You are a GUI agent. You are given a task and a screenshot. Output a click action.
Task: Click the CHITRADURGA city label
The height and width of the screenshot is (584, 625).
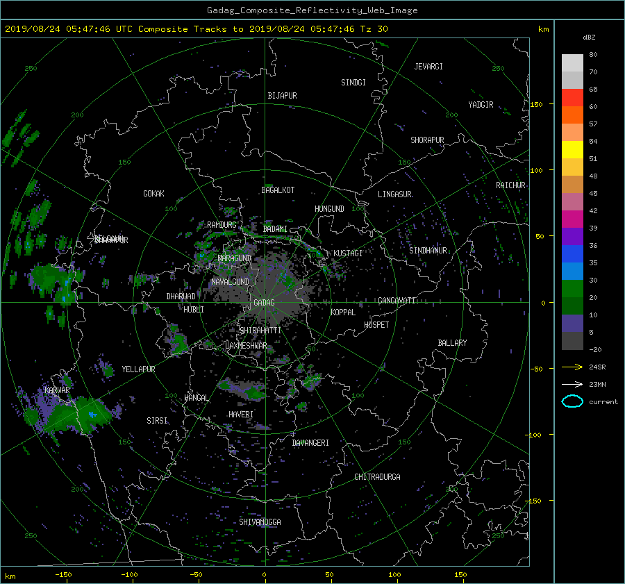click(377, 477)
